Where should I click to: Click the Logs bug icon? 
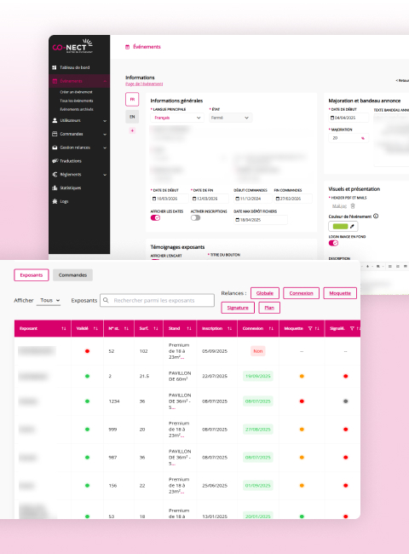tap(55, 201)
